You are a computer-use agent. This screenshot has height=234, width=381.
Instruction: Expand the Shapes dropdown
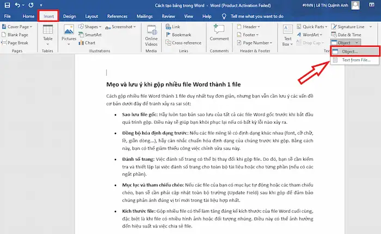click(94, 27)
